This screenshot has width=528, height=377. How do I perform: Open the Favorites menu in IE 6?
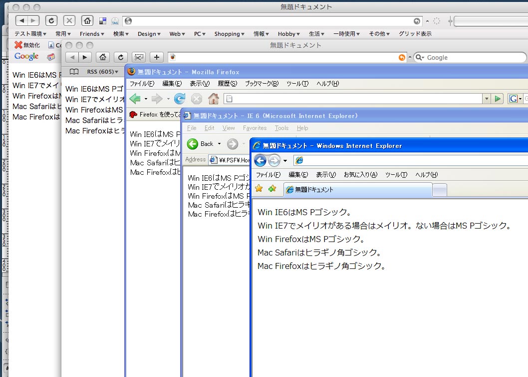pyautogui.click(x=255, y=127)
